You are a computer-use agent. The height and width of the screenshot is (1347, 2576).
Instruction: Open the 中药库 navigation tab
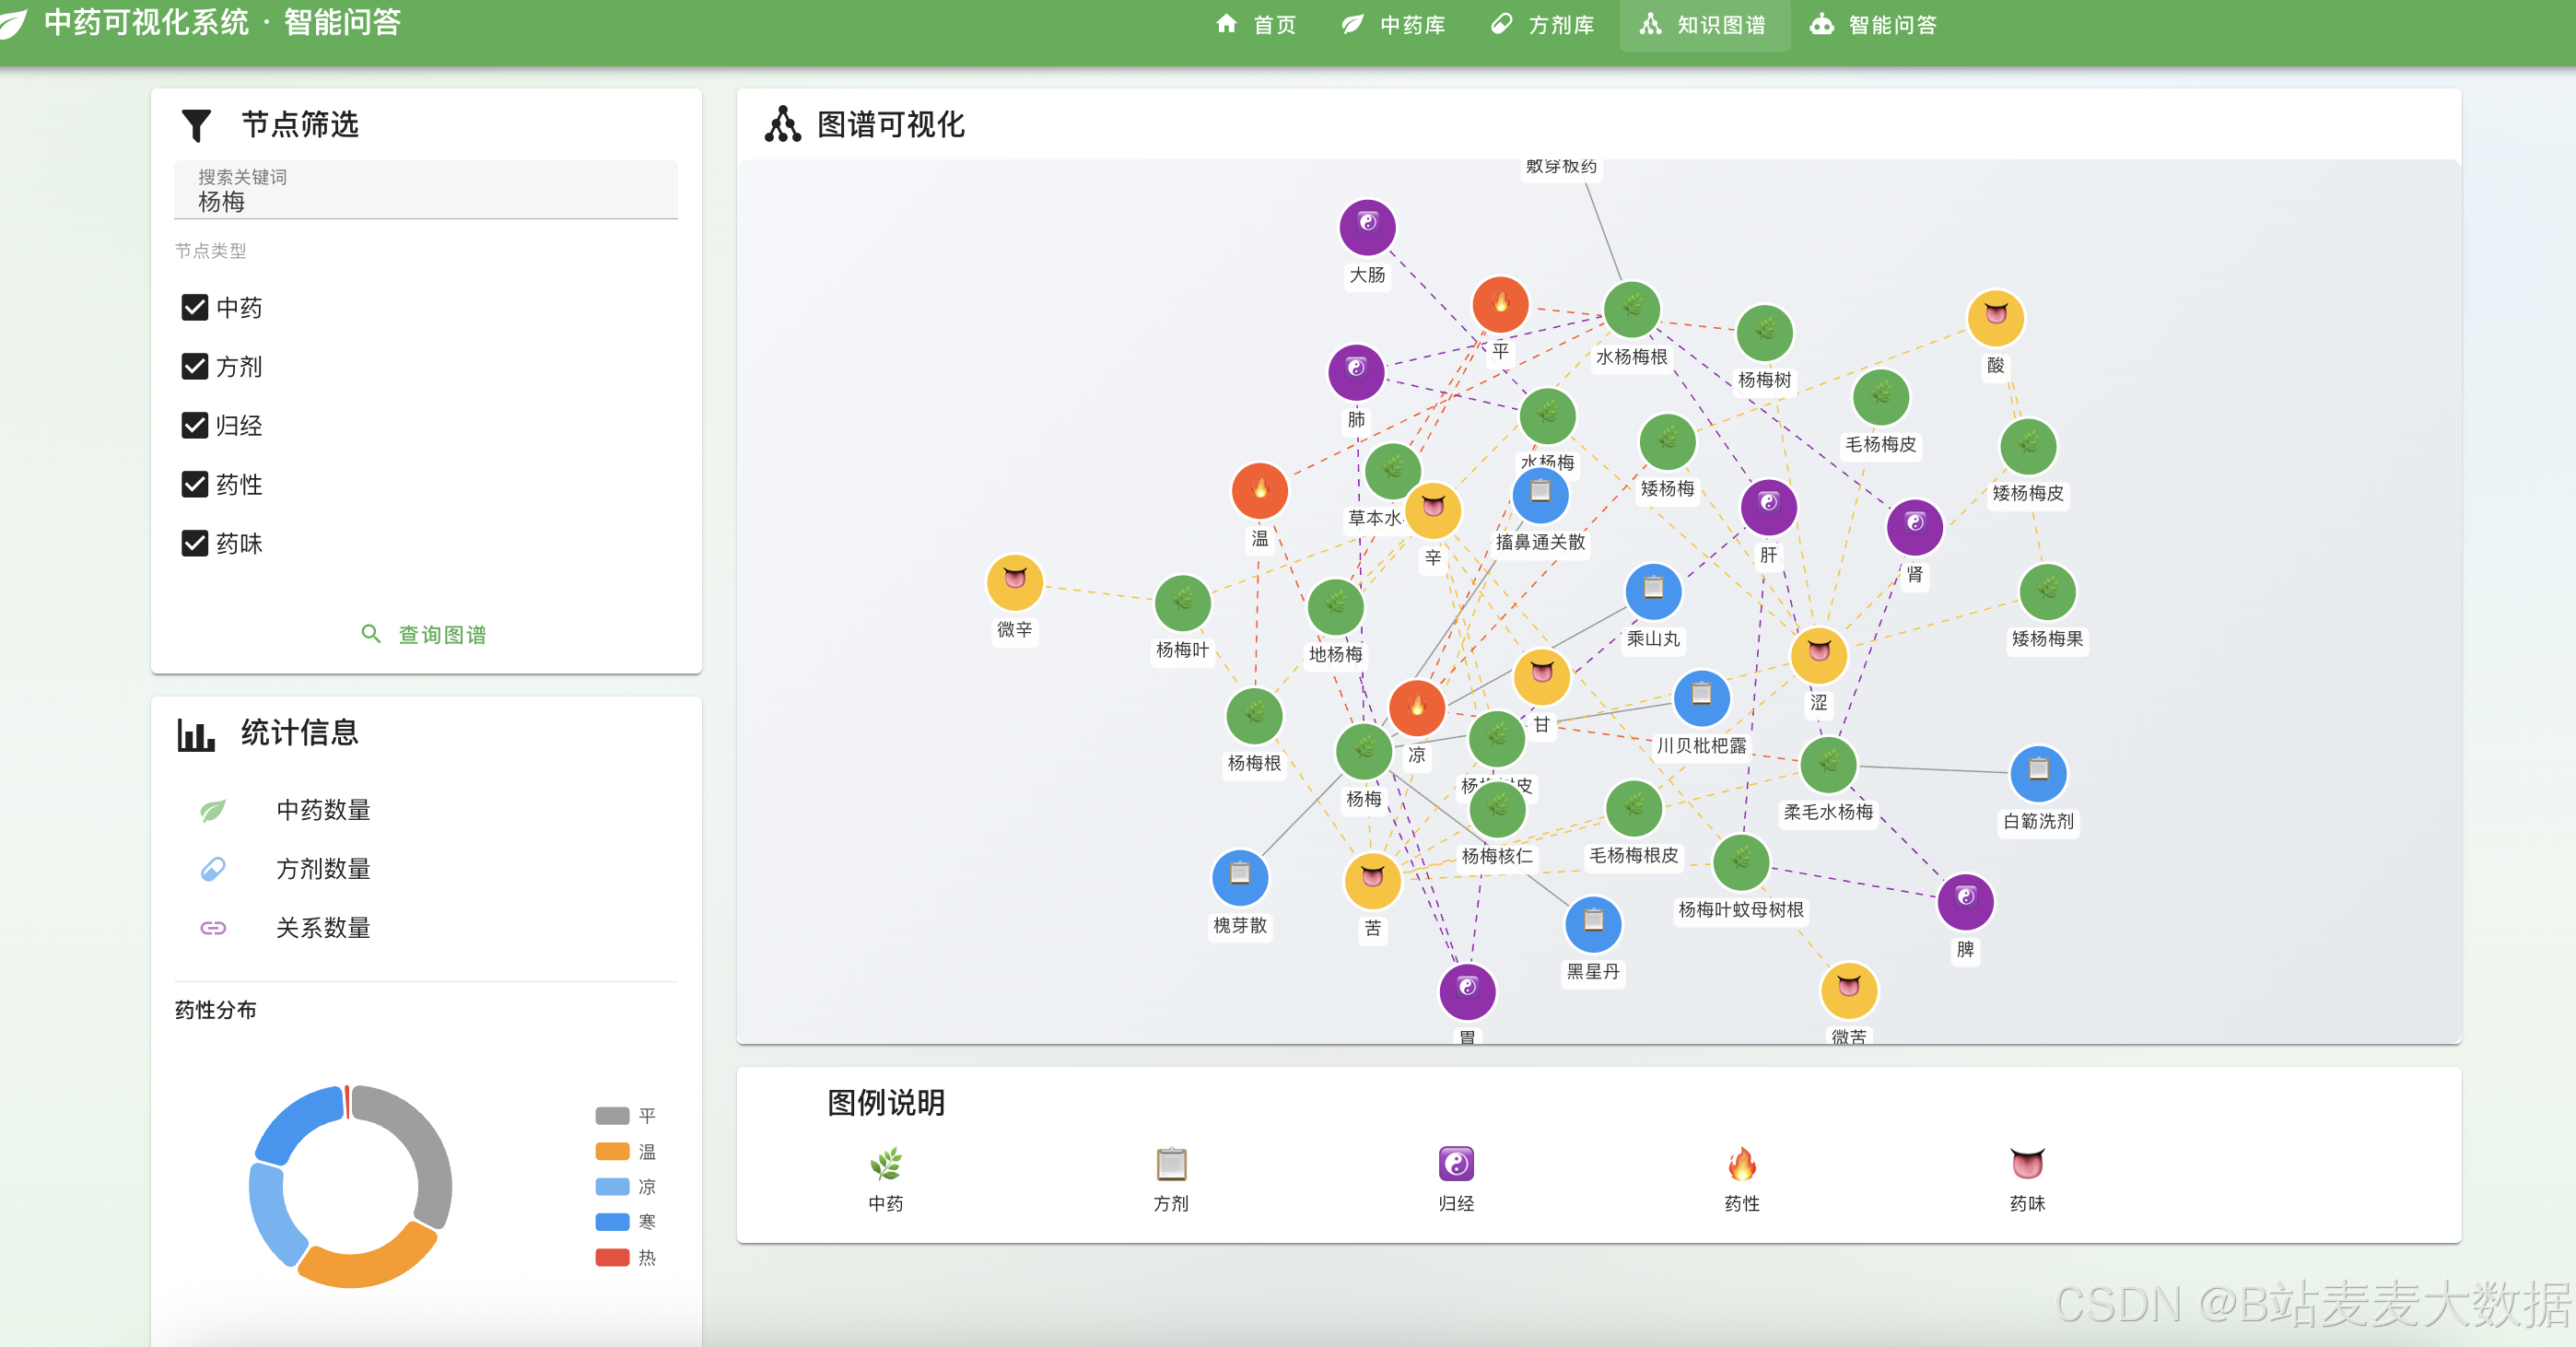click(1394, 25)
